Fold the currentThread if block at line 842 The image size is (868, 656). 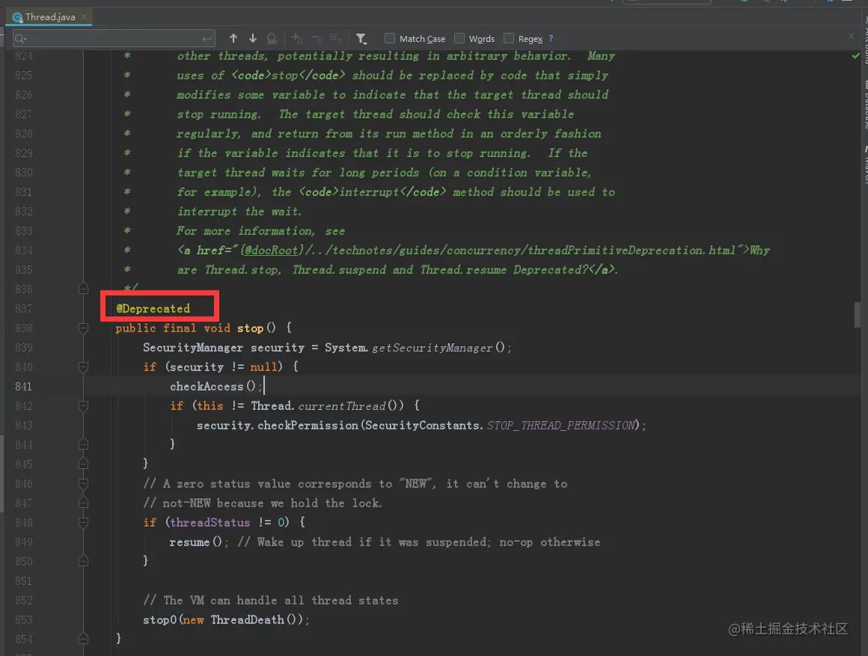pyautogui.click(x=84, y=405)
